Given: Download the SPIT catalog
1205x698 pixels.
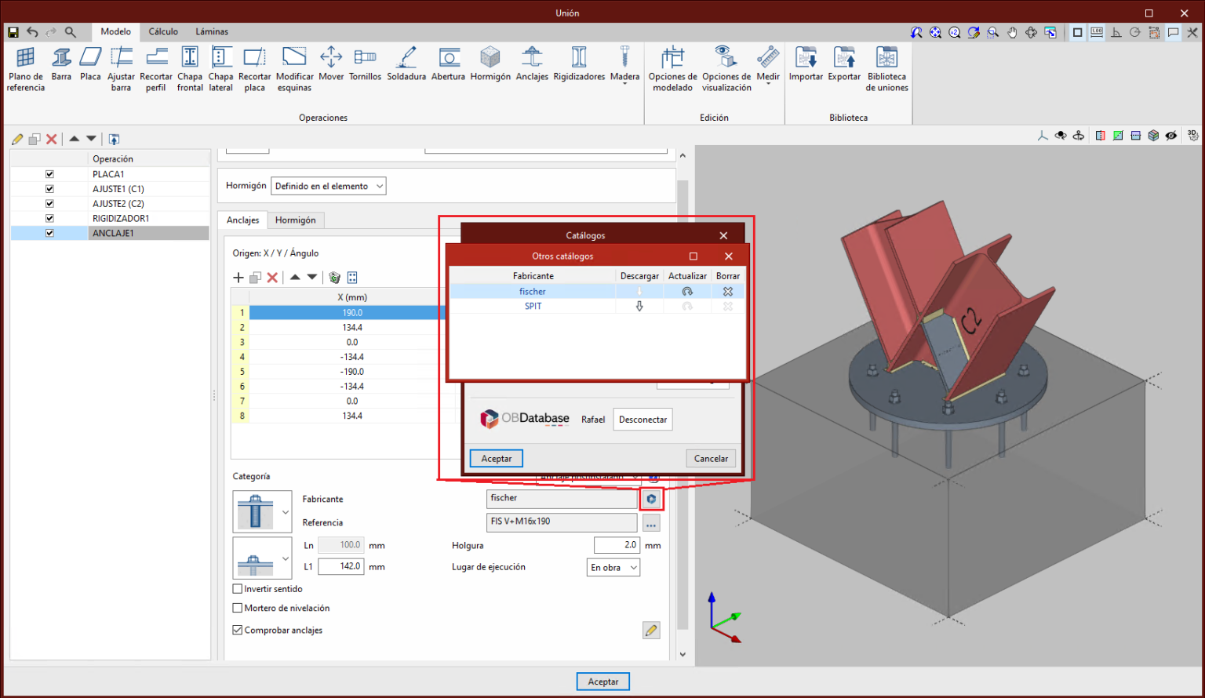Looking at the screenshot, I should coord(639,307).
